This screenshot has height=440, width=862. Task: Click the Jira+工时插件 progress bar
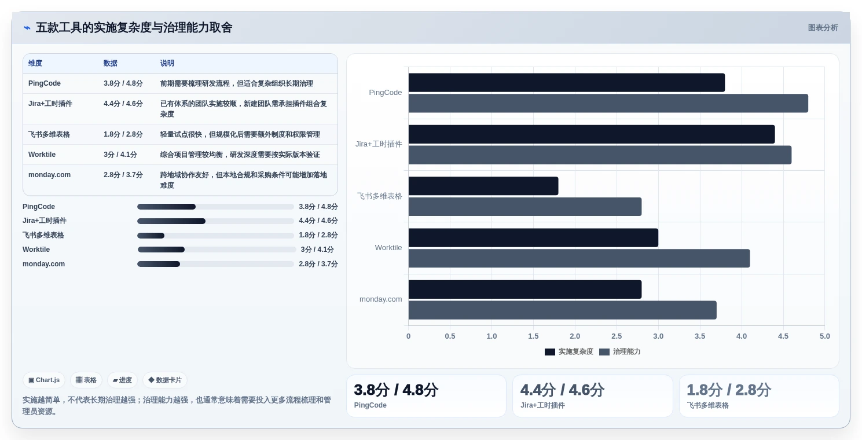click(215, 221)
